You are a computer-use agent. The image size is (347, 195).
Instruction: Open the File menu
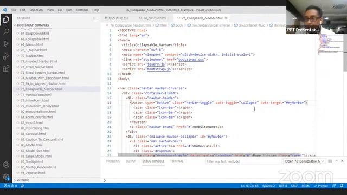(13, 10)
